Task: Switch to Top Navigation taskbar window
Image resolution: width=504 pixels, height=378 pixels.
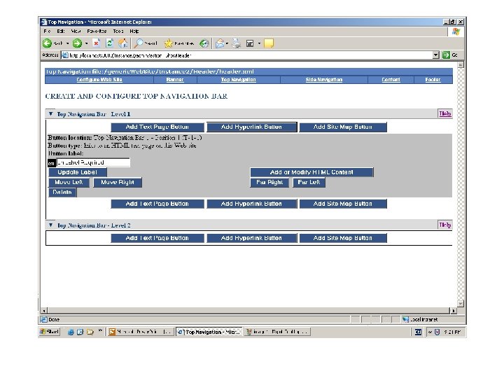Action: coord(209,332)
